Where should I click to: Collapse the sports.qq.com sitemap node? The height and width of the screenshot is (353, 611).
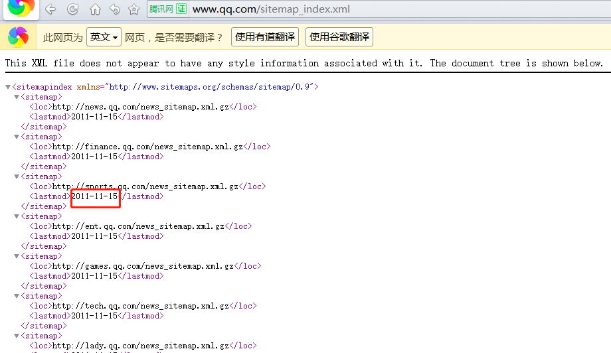(17, 176)
